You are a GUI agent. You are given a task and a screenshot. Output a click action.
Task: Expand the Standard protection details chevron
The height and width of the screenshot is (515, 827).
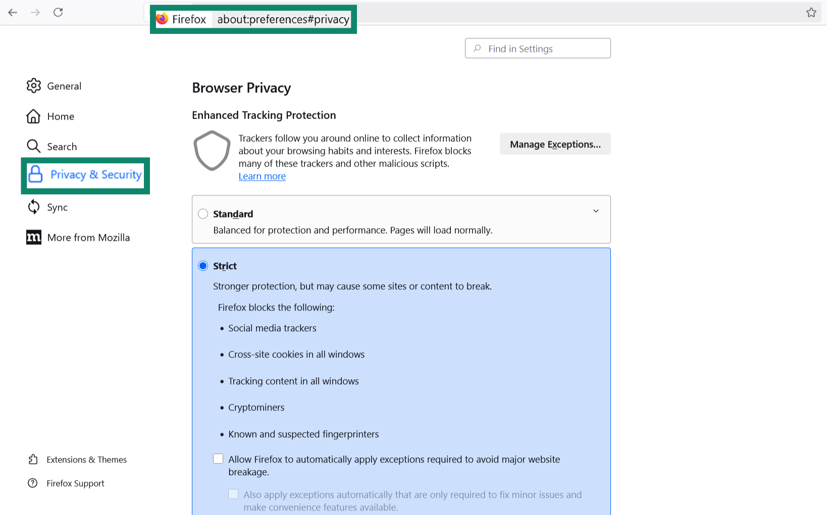(596, 211)
